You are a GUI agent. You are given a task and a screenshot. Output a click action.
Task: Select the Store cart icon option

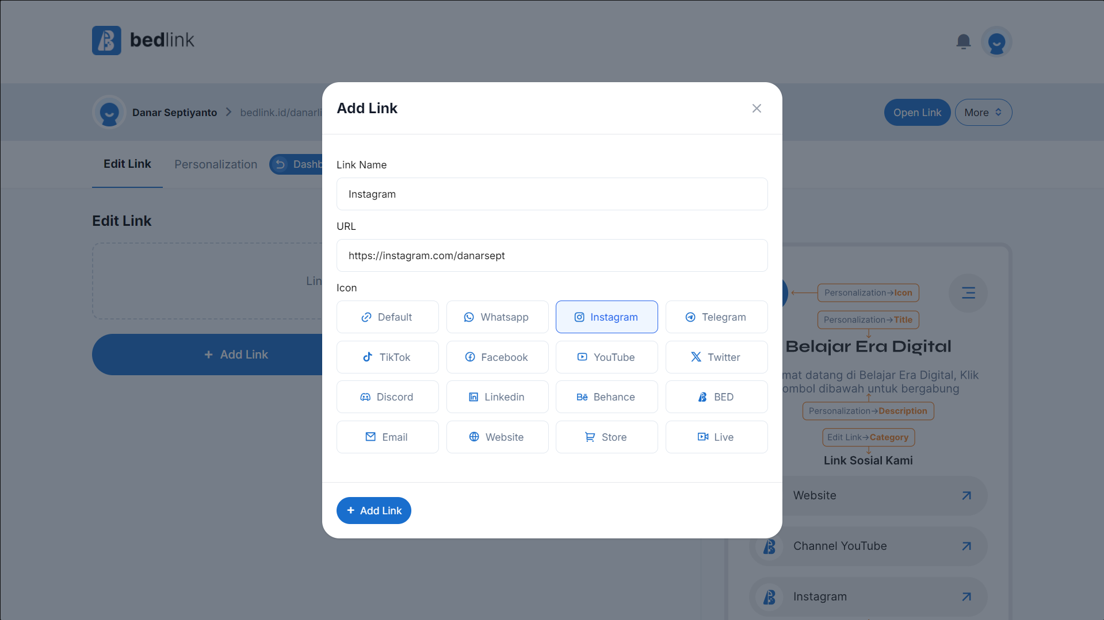606,437
